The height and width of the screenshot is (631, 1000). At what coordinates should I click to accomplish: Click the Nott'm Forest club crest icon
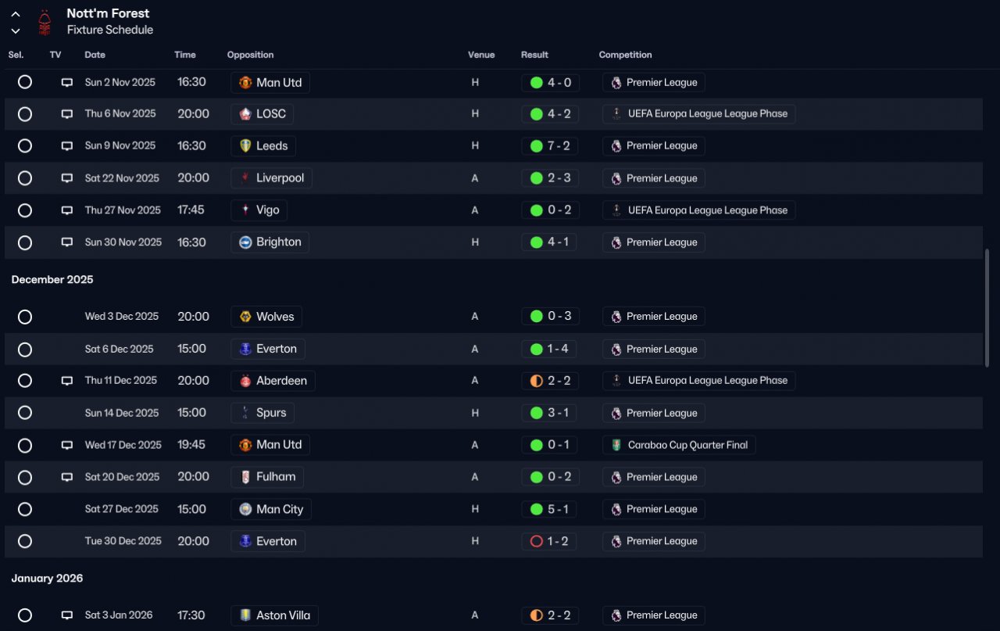[45, 22]
